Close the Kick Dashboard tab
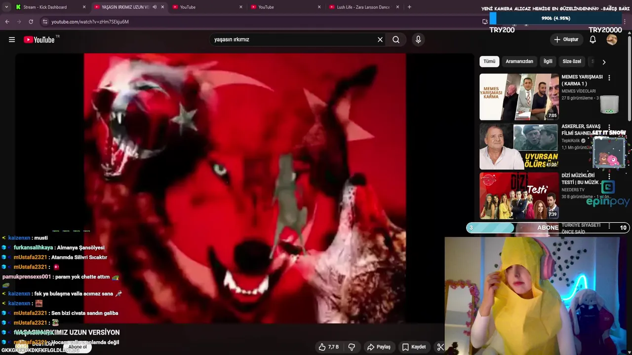The image size is (632, 355). (84, 7)
